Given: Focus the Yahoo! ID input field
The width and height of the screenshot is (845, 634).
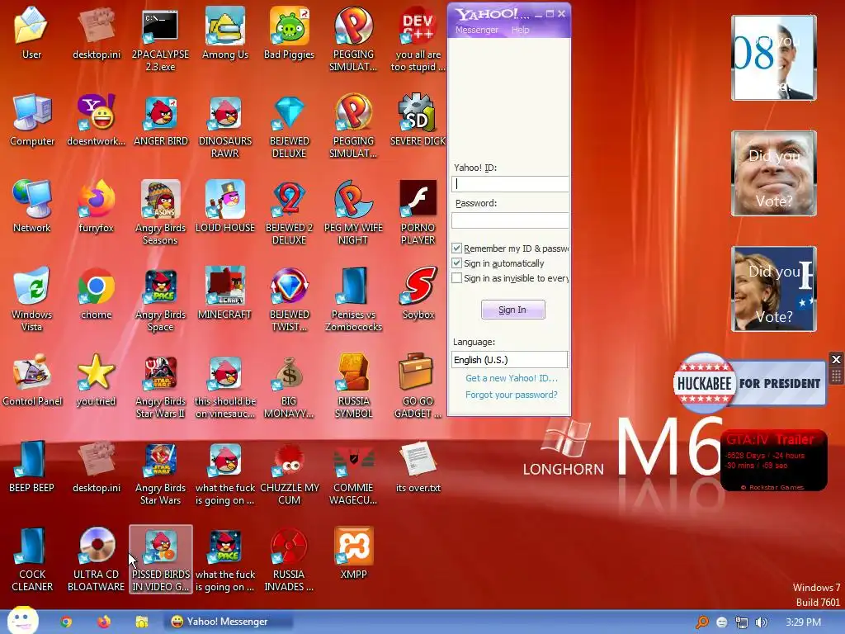Looking at the screenshot, I should click(x=510, y=184).
